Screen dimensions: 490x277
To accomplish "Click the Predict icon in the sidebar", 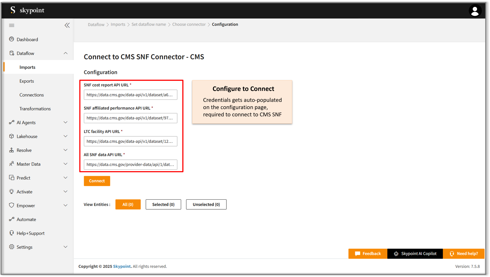I will (11, 178).
